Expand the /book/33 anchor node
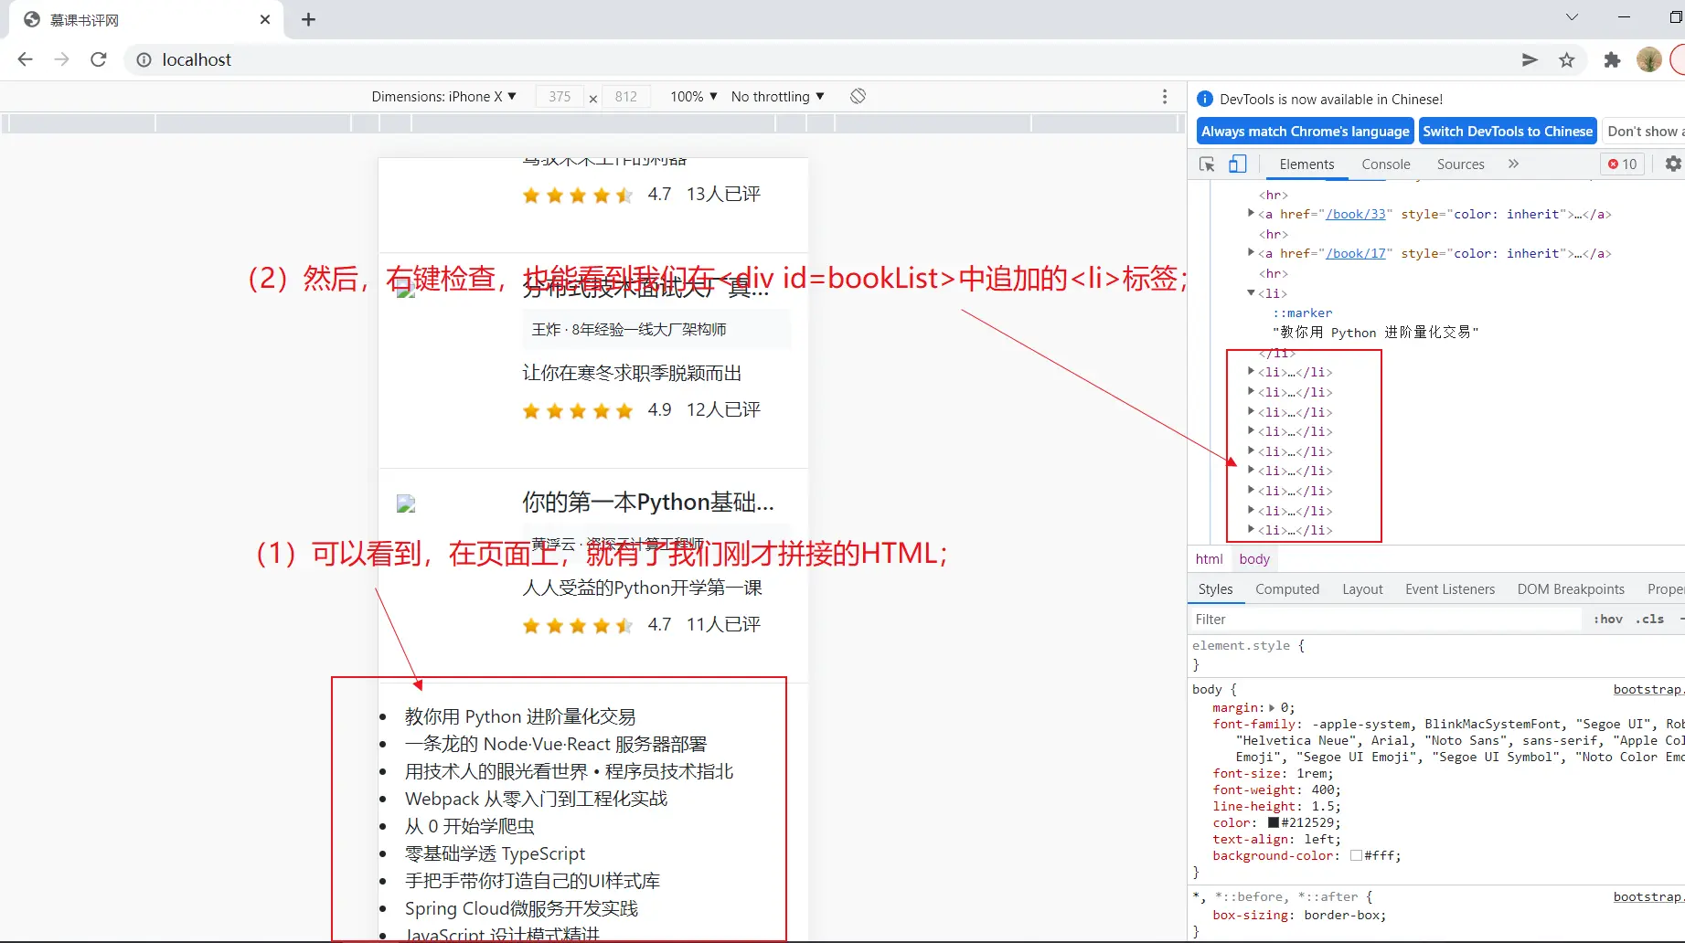The width and height of the screenshot is (1685, 943). coord(1251,214)
